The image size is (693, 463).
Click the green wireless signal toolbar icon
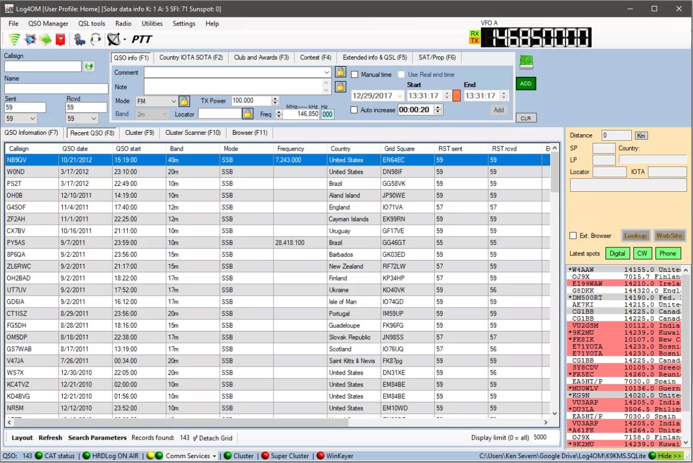click(x=14, y=39)
